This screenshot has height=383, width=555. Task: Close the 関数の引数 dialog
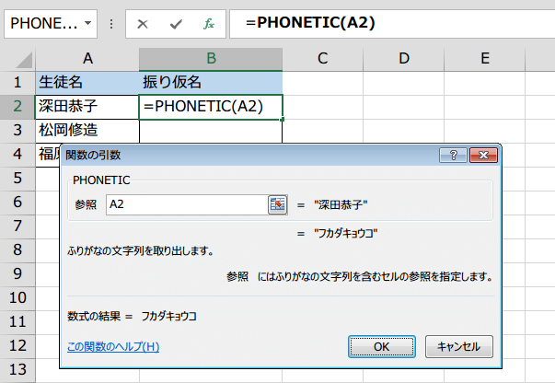(483, 156)
